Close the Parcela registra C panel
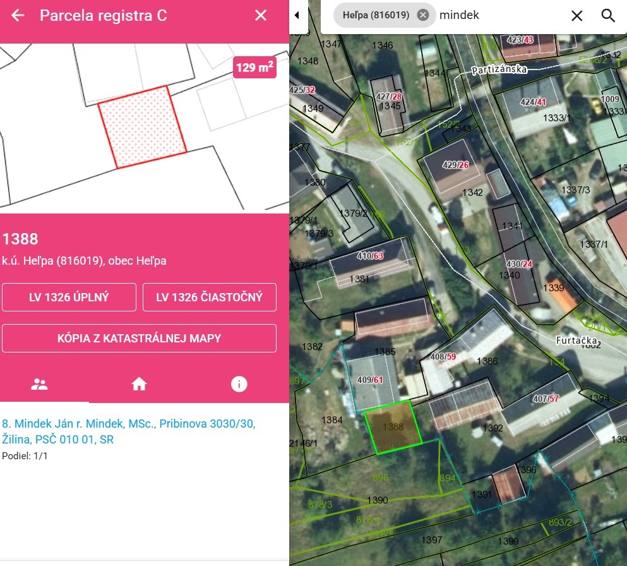Screen dimensions: 627x566 coord(260,16)
